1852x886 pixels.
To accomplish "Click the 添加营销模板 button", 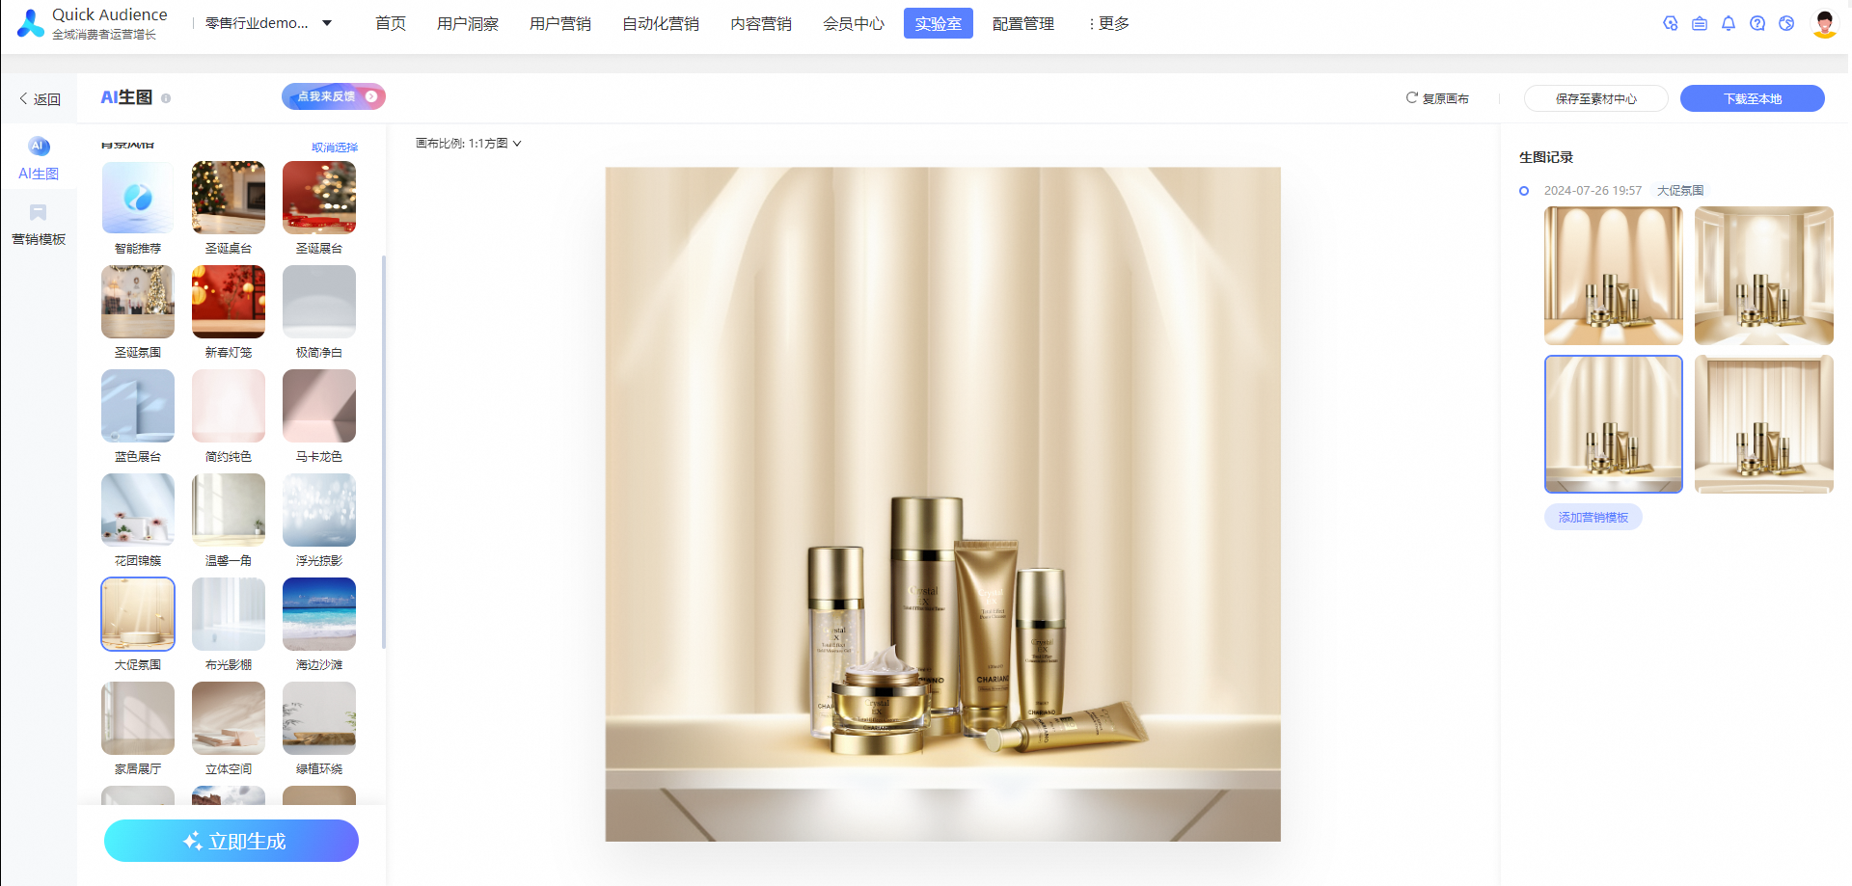I will pyautogui.click(x=1593, y=518).
